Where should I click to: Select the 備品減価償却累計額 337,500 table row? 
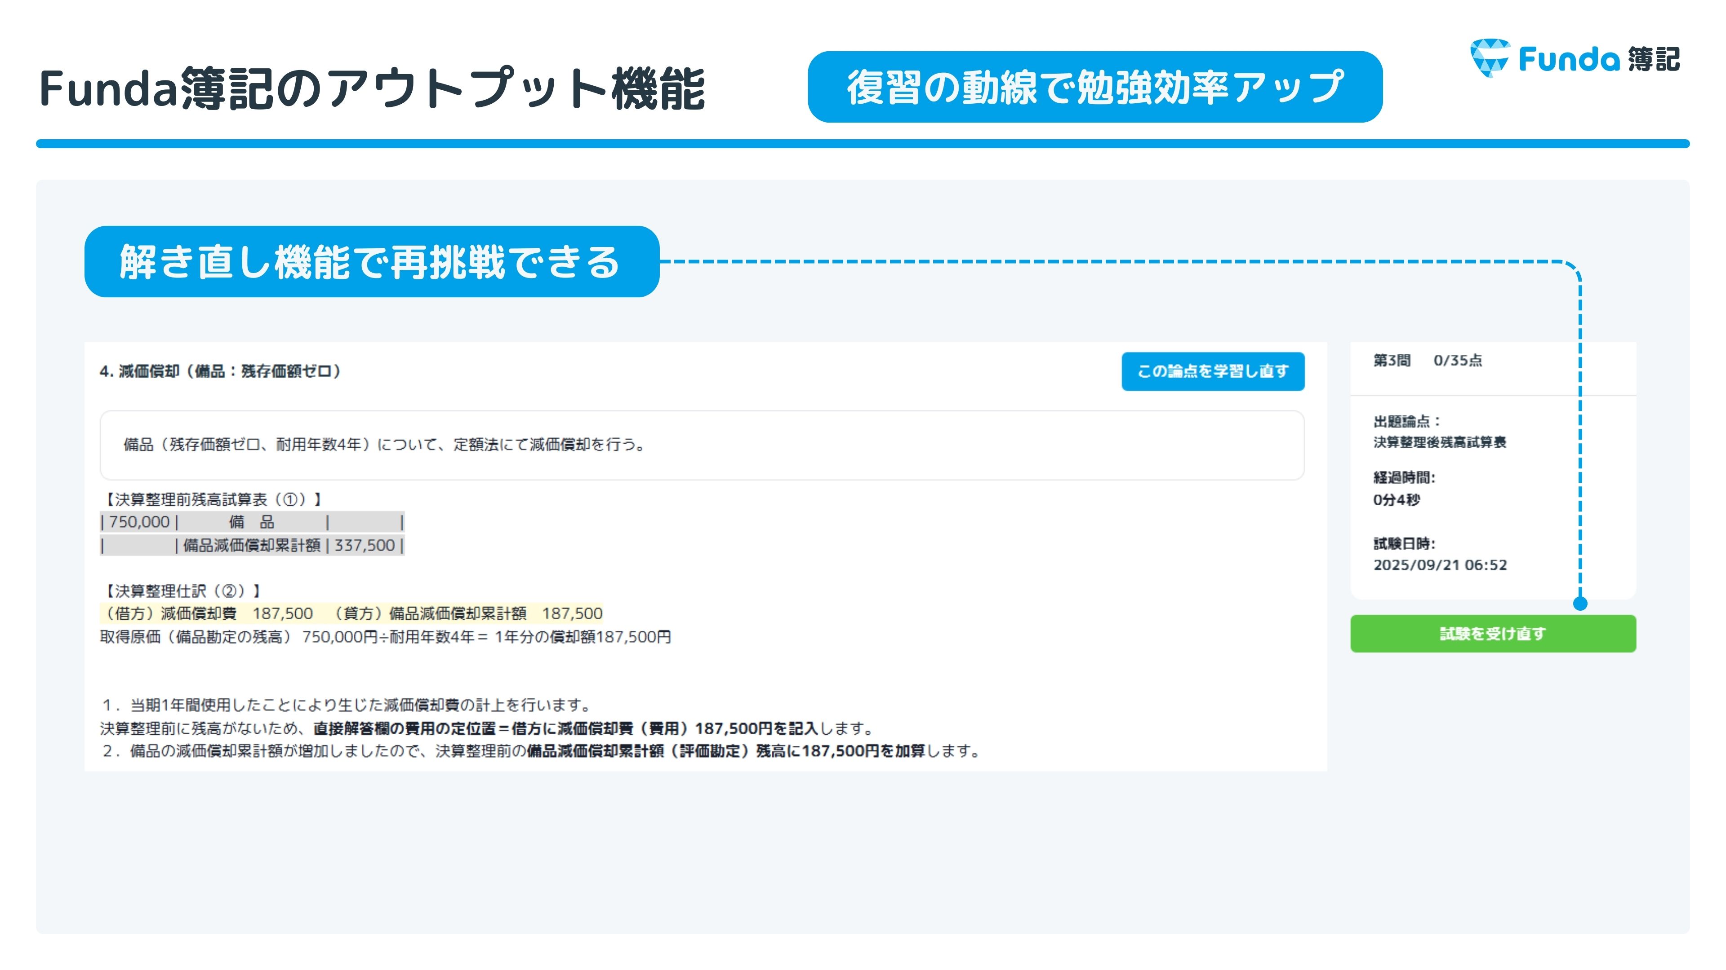(x=252, y=546)
